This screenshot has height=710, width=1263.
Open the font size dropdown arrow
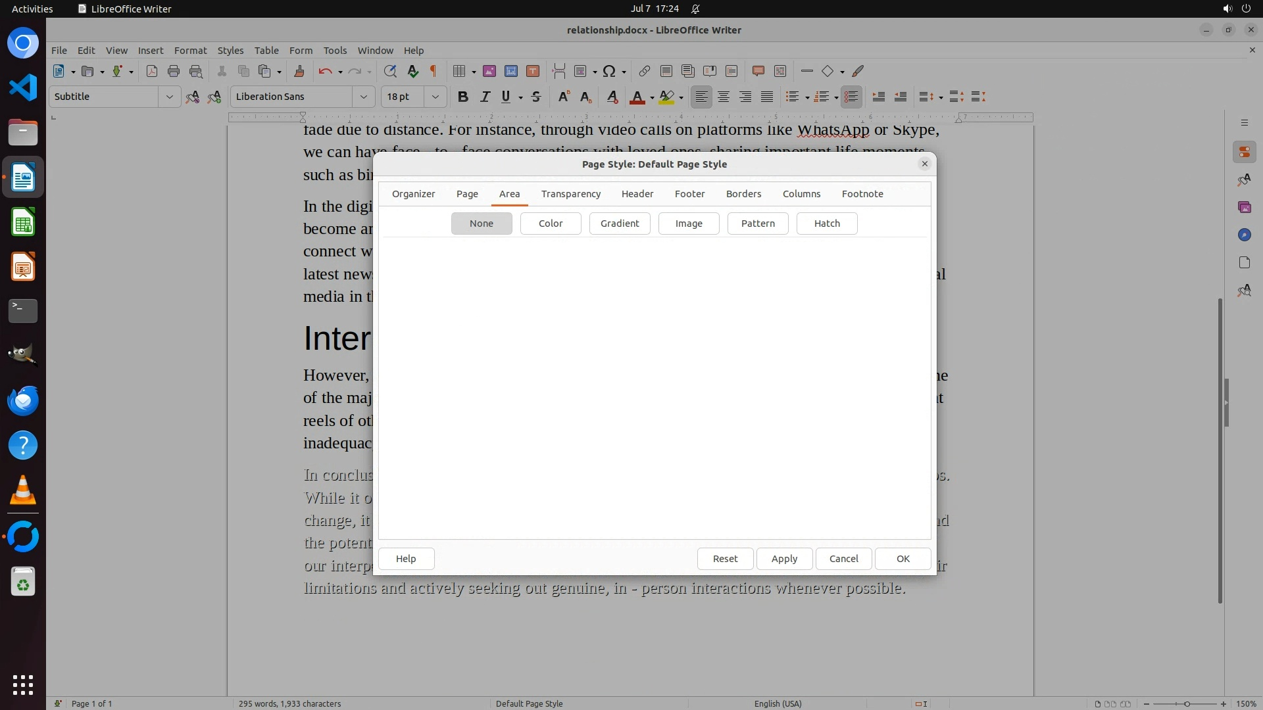(435, 97)
